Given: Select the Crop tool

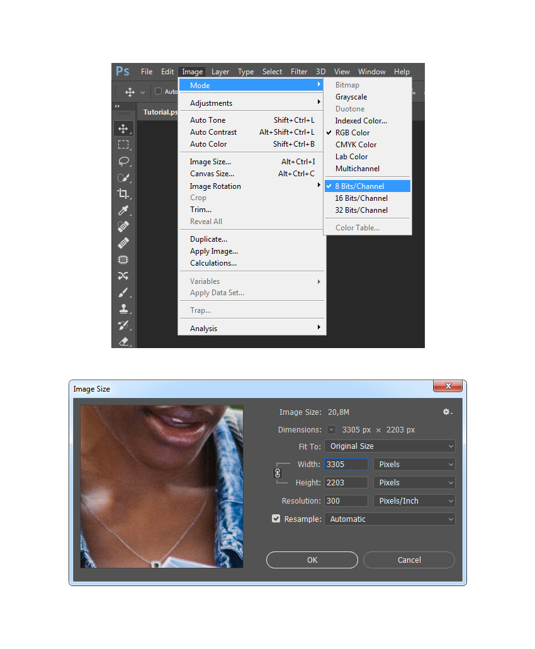Looking at the screenshot, I should (x=123, y=194).
